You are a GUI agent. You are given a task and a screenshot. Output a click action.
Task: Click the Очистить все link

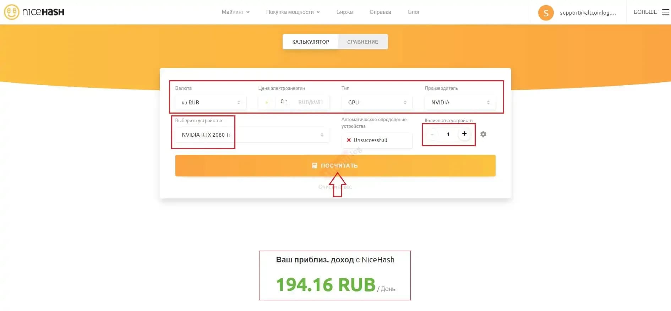pyautogui.click(x=335, y=187)
